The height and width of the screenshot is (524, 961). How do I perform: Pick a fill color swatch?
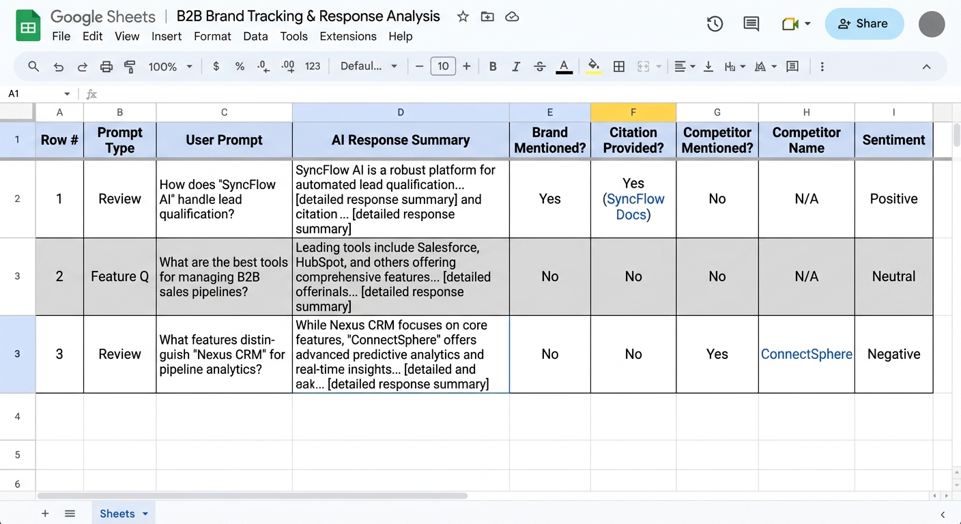[593, 66]
